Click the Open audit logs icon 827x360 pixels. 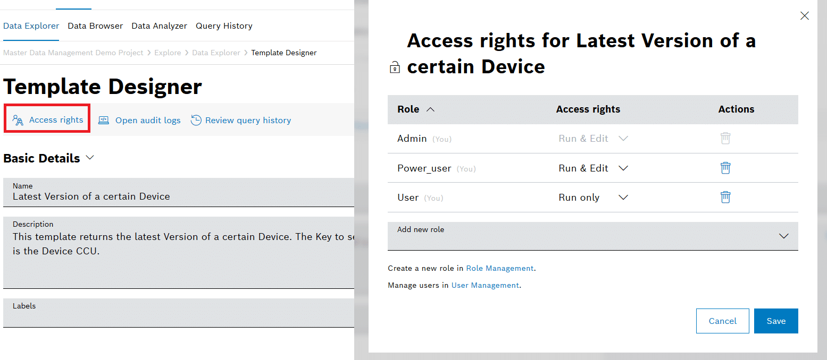(104, 120)
